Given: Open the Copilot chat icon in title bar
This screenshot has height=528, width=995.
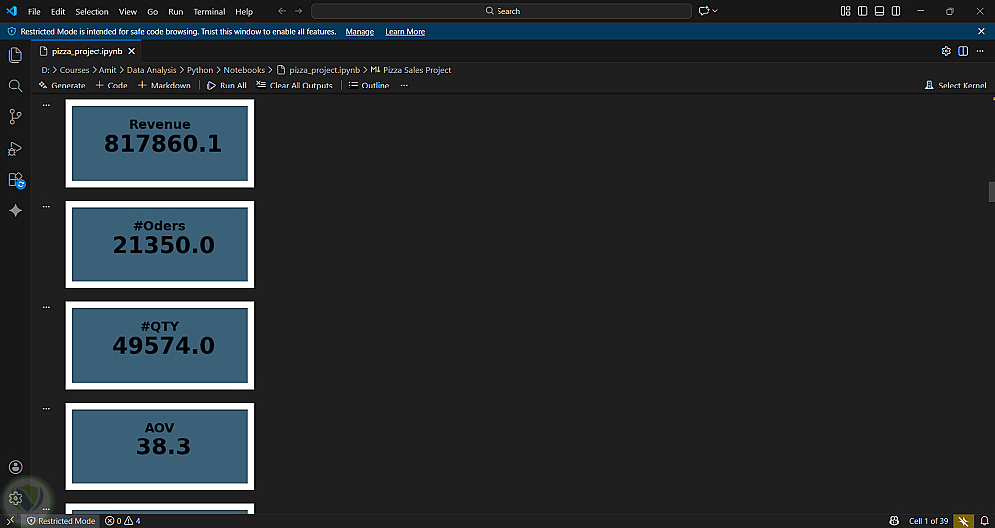Looking at the screenshot, I should click(x=703, y=11).
